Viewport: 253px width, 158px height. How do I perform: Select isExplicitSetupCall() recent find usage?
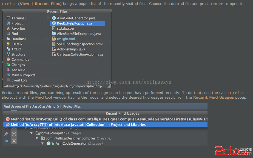105,119
